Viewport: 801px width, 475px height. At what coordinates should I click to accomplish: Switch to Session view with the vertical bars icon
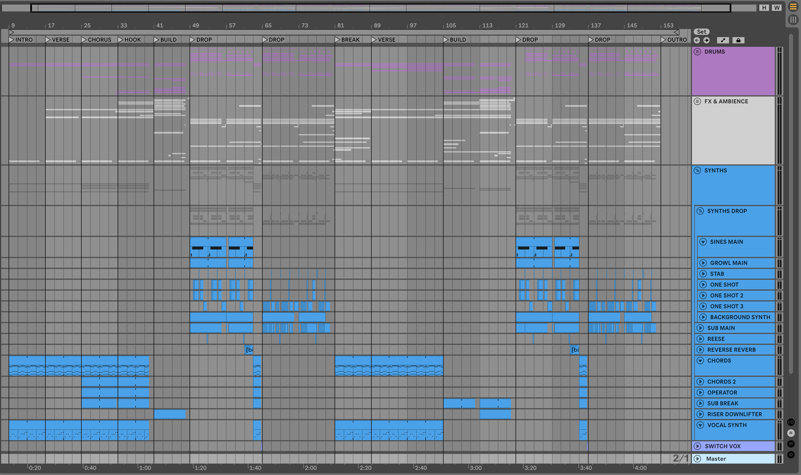click(x=793, y=20)
